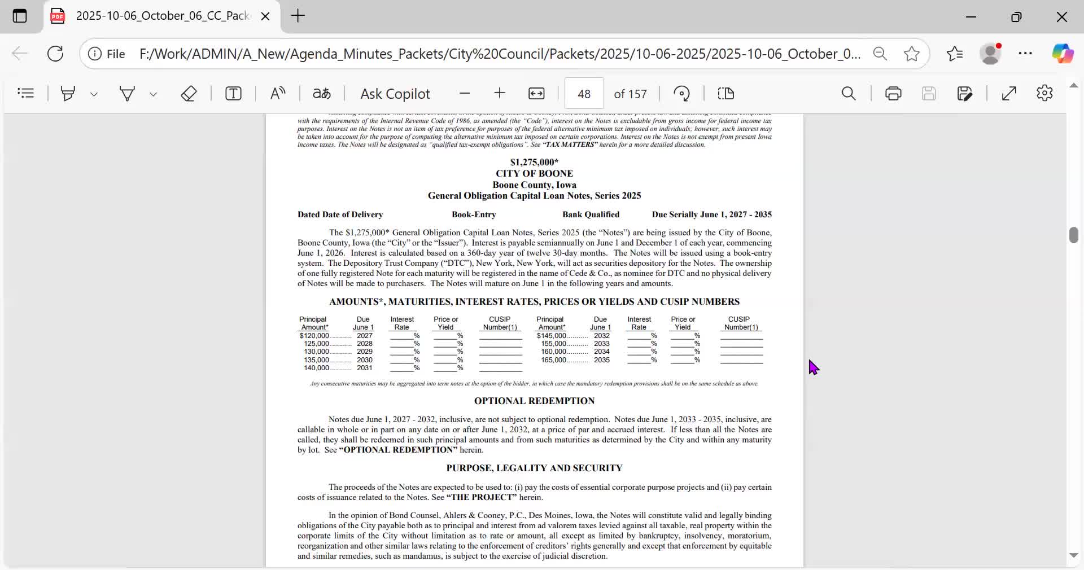Screen dimensions: 1084x570
Task: Open the tab actions menu icon
Action: pos(20,16)
